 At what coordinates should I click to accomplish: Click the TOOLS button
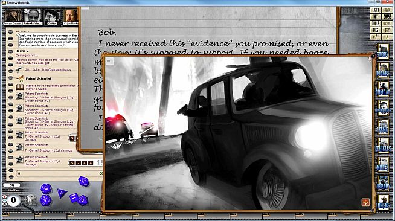point(375,24)
